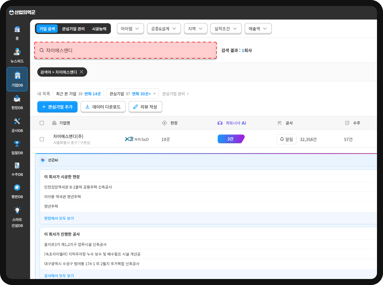The image size is (383, 285).
Task: Open the 아이템 filter dropdown
Action: pos(130,29)
